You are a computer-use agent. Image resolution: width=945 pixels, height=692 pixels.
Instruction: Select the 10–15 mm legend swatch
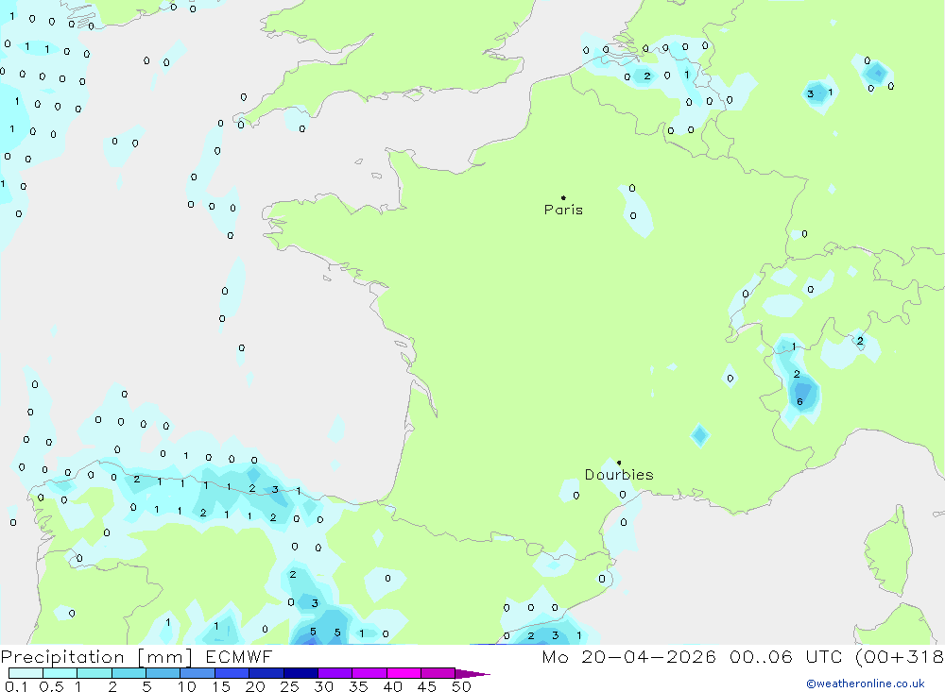[x=198, y=673]
